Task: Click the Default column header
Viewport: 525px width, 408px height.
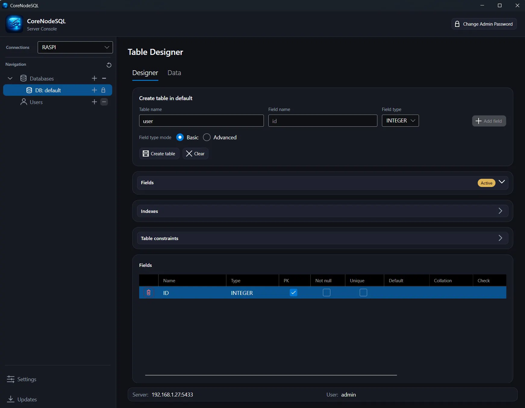Action: tap(407, 280)
